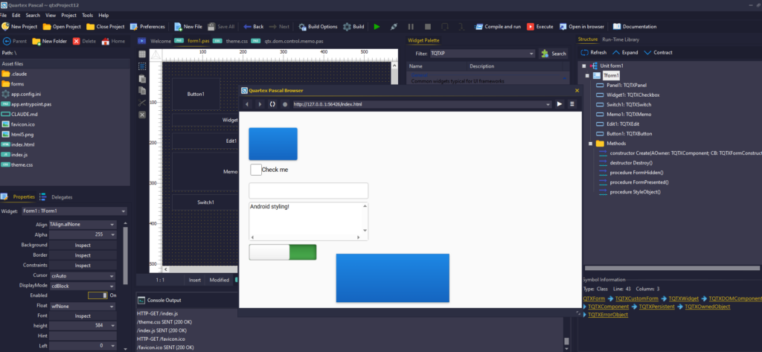Image resolution: width=762 pixels, height=352 pixels.
Task: Click the Refresh icon in Structure panel
Action: pyautogui.click(x=584, y=53)
